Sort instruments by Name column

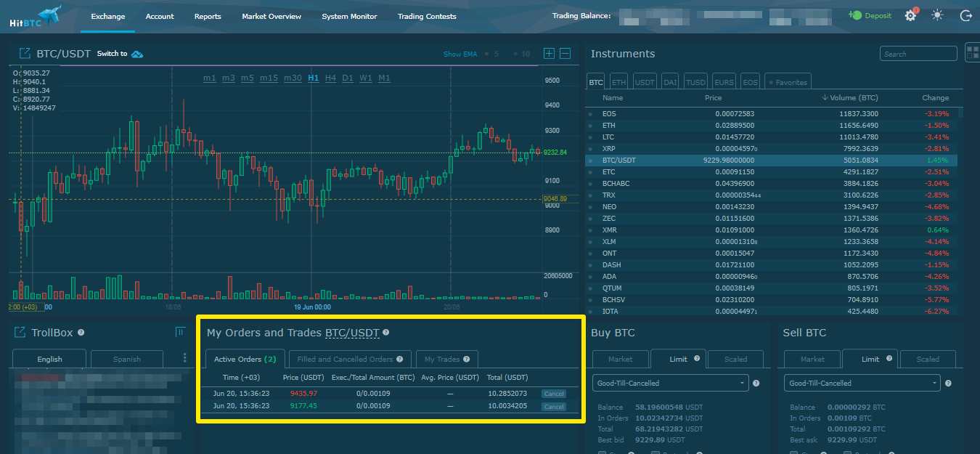[613, 97]
